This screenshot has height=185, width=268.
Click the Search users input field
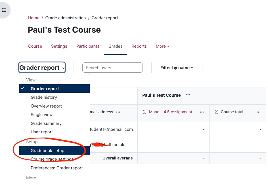[112, 68]
